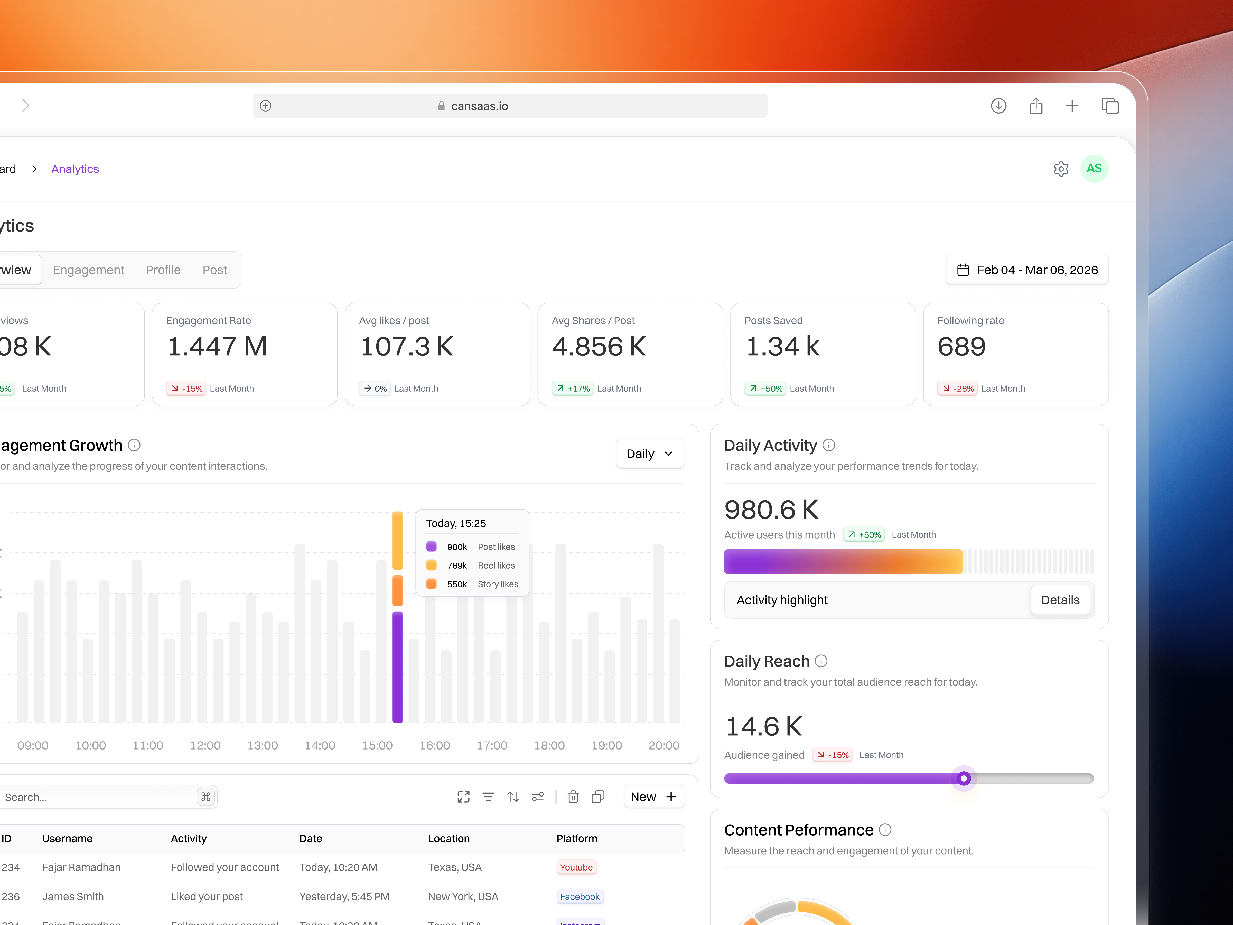Click the Avg Shares / Post card
Viewport: 1233px width, 925px height.
pyautogui.click(x=630, y=354)
